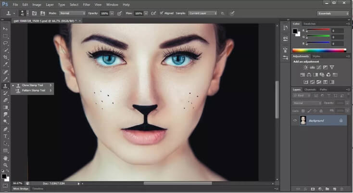Switch to the Channels tab
The height and width of the screenshot is (193, 353).
pyautogui.click(x=310, y=90)
